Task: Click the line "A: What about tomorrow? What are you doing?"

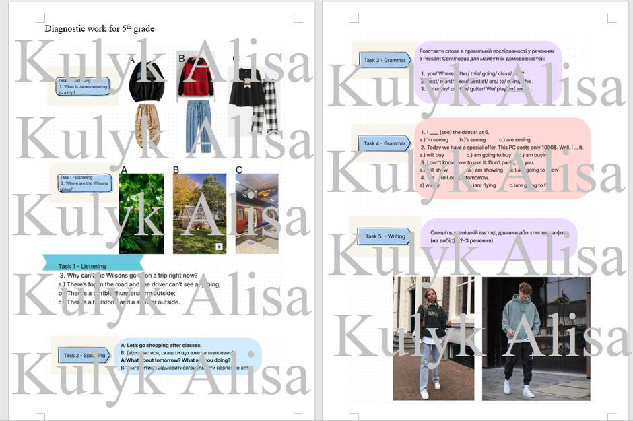Action: coord(176,360)
